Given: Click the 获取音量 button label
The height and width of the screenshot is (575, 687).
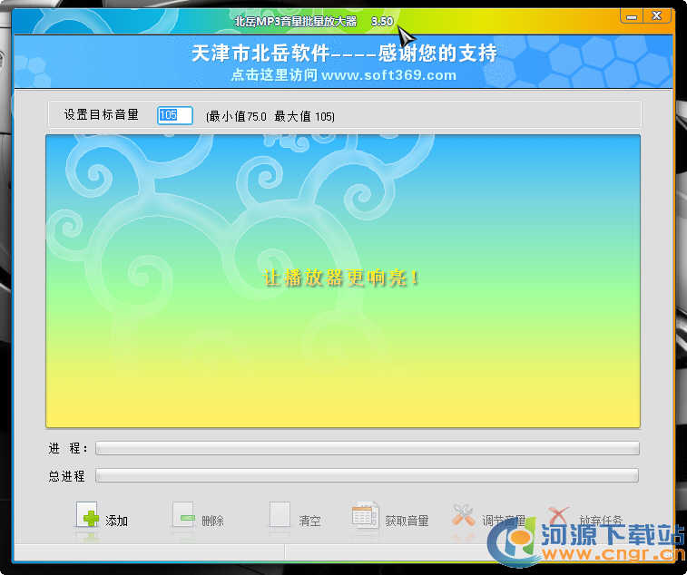Looking at the screenshot, I should (407, 521).
